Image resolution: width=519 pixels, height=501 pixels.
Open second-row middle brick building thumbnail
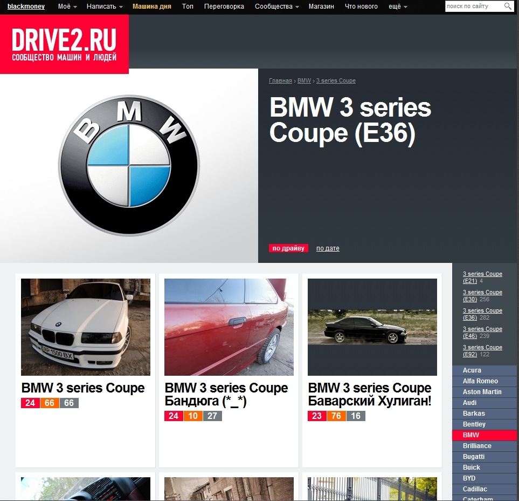tap(229, 489)
